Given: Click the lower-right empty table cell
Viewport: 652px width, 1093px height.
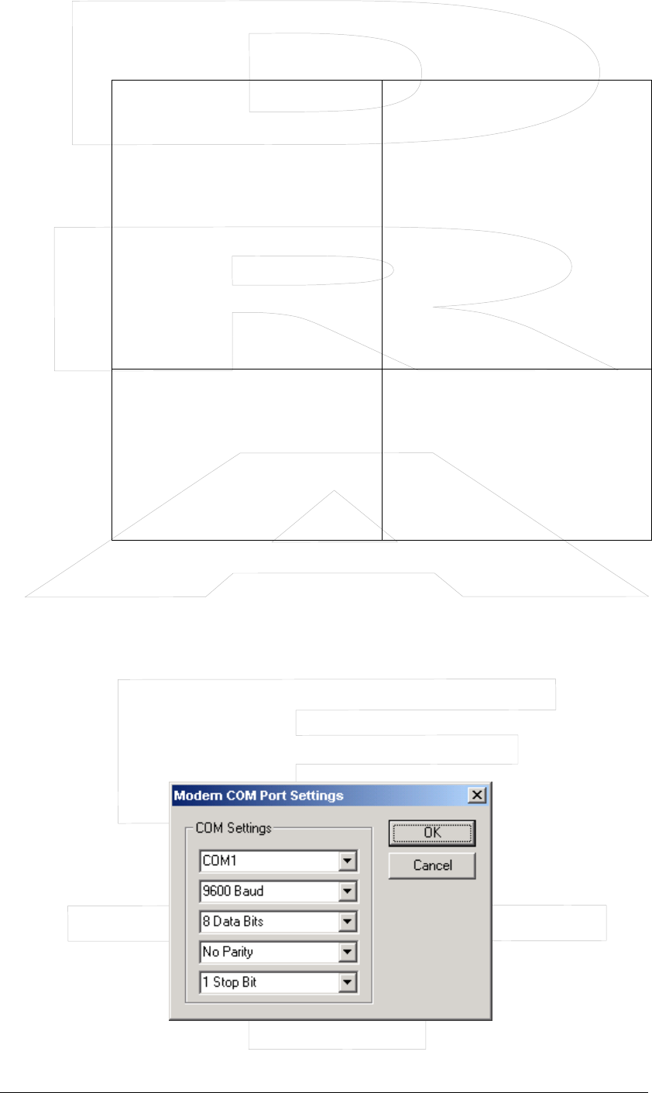Looking at the screenshot, I should point(516,454).
